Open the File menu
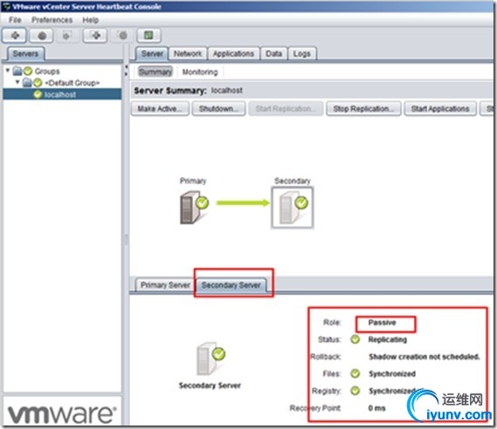Viewport: 497px width, 429px height. (x=15, y=20)
